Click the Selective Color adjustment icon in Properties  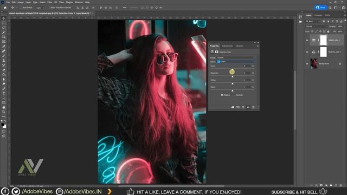212,52
